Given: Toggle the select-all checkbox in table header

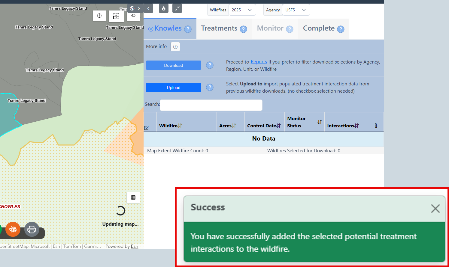Looking at the screenshot, I should (147, 128).
